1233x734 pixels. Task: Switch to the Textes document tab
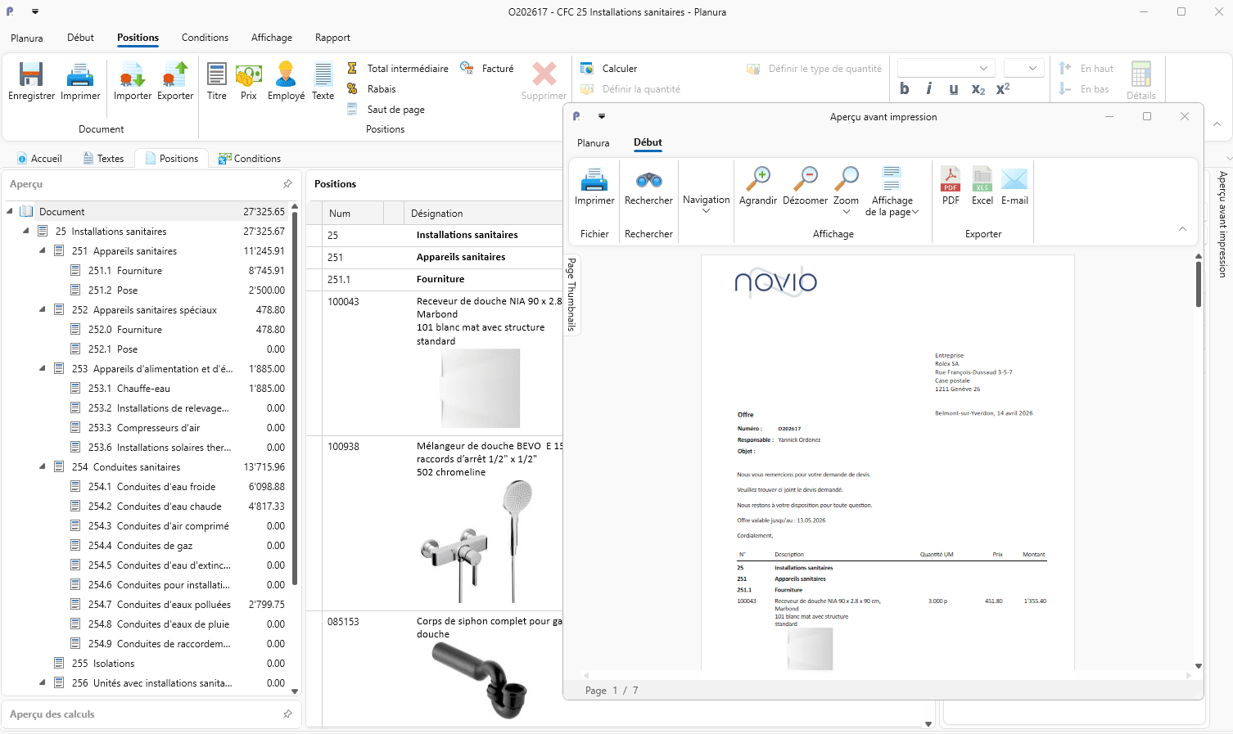click(x=103, y=159)
